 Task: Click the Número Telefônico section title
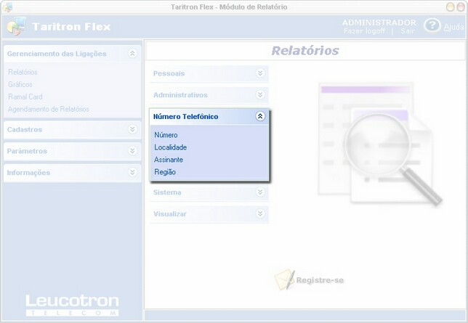pos(185,117)
